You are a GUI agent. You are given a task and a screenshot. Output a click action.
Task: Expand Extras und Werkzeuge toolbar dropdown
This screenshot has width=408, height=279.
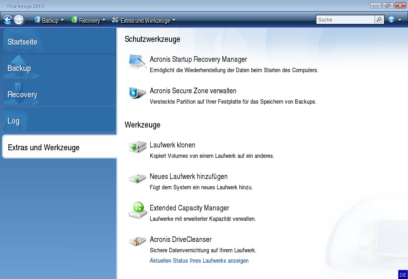click(x=174, y=20)
